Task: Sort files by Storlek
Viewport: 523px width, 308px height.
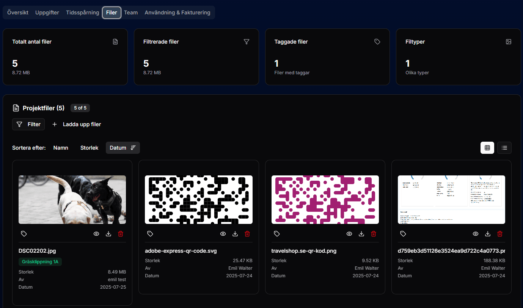Action: pyautogui.click(x=89, y=148)
